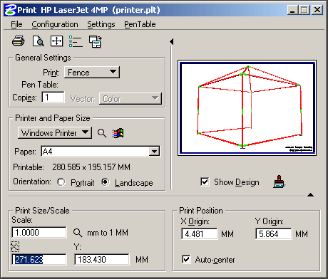Click the Bentley icon in title bar
Viewport: 328px width, 279px height.
coord(11,10)
